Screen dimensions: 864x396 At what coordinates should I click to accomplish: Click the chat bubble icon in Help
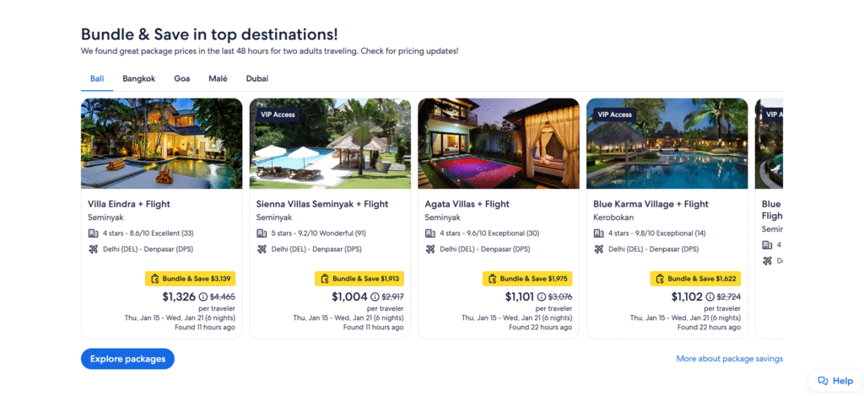click(x=823, y=381)
